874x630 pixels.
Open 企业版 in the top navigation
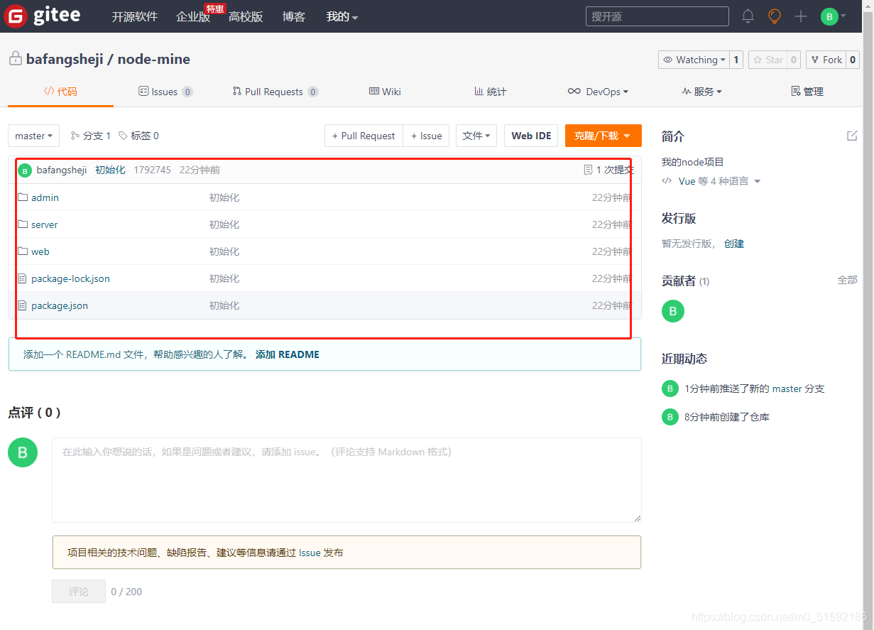click(193, 16)
